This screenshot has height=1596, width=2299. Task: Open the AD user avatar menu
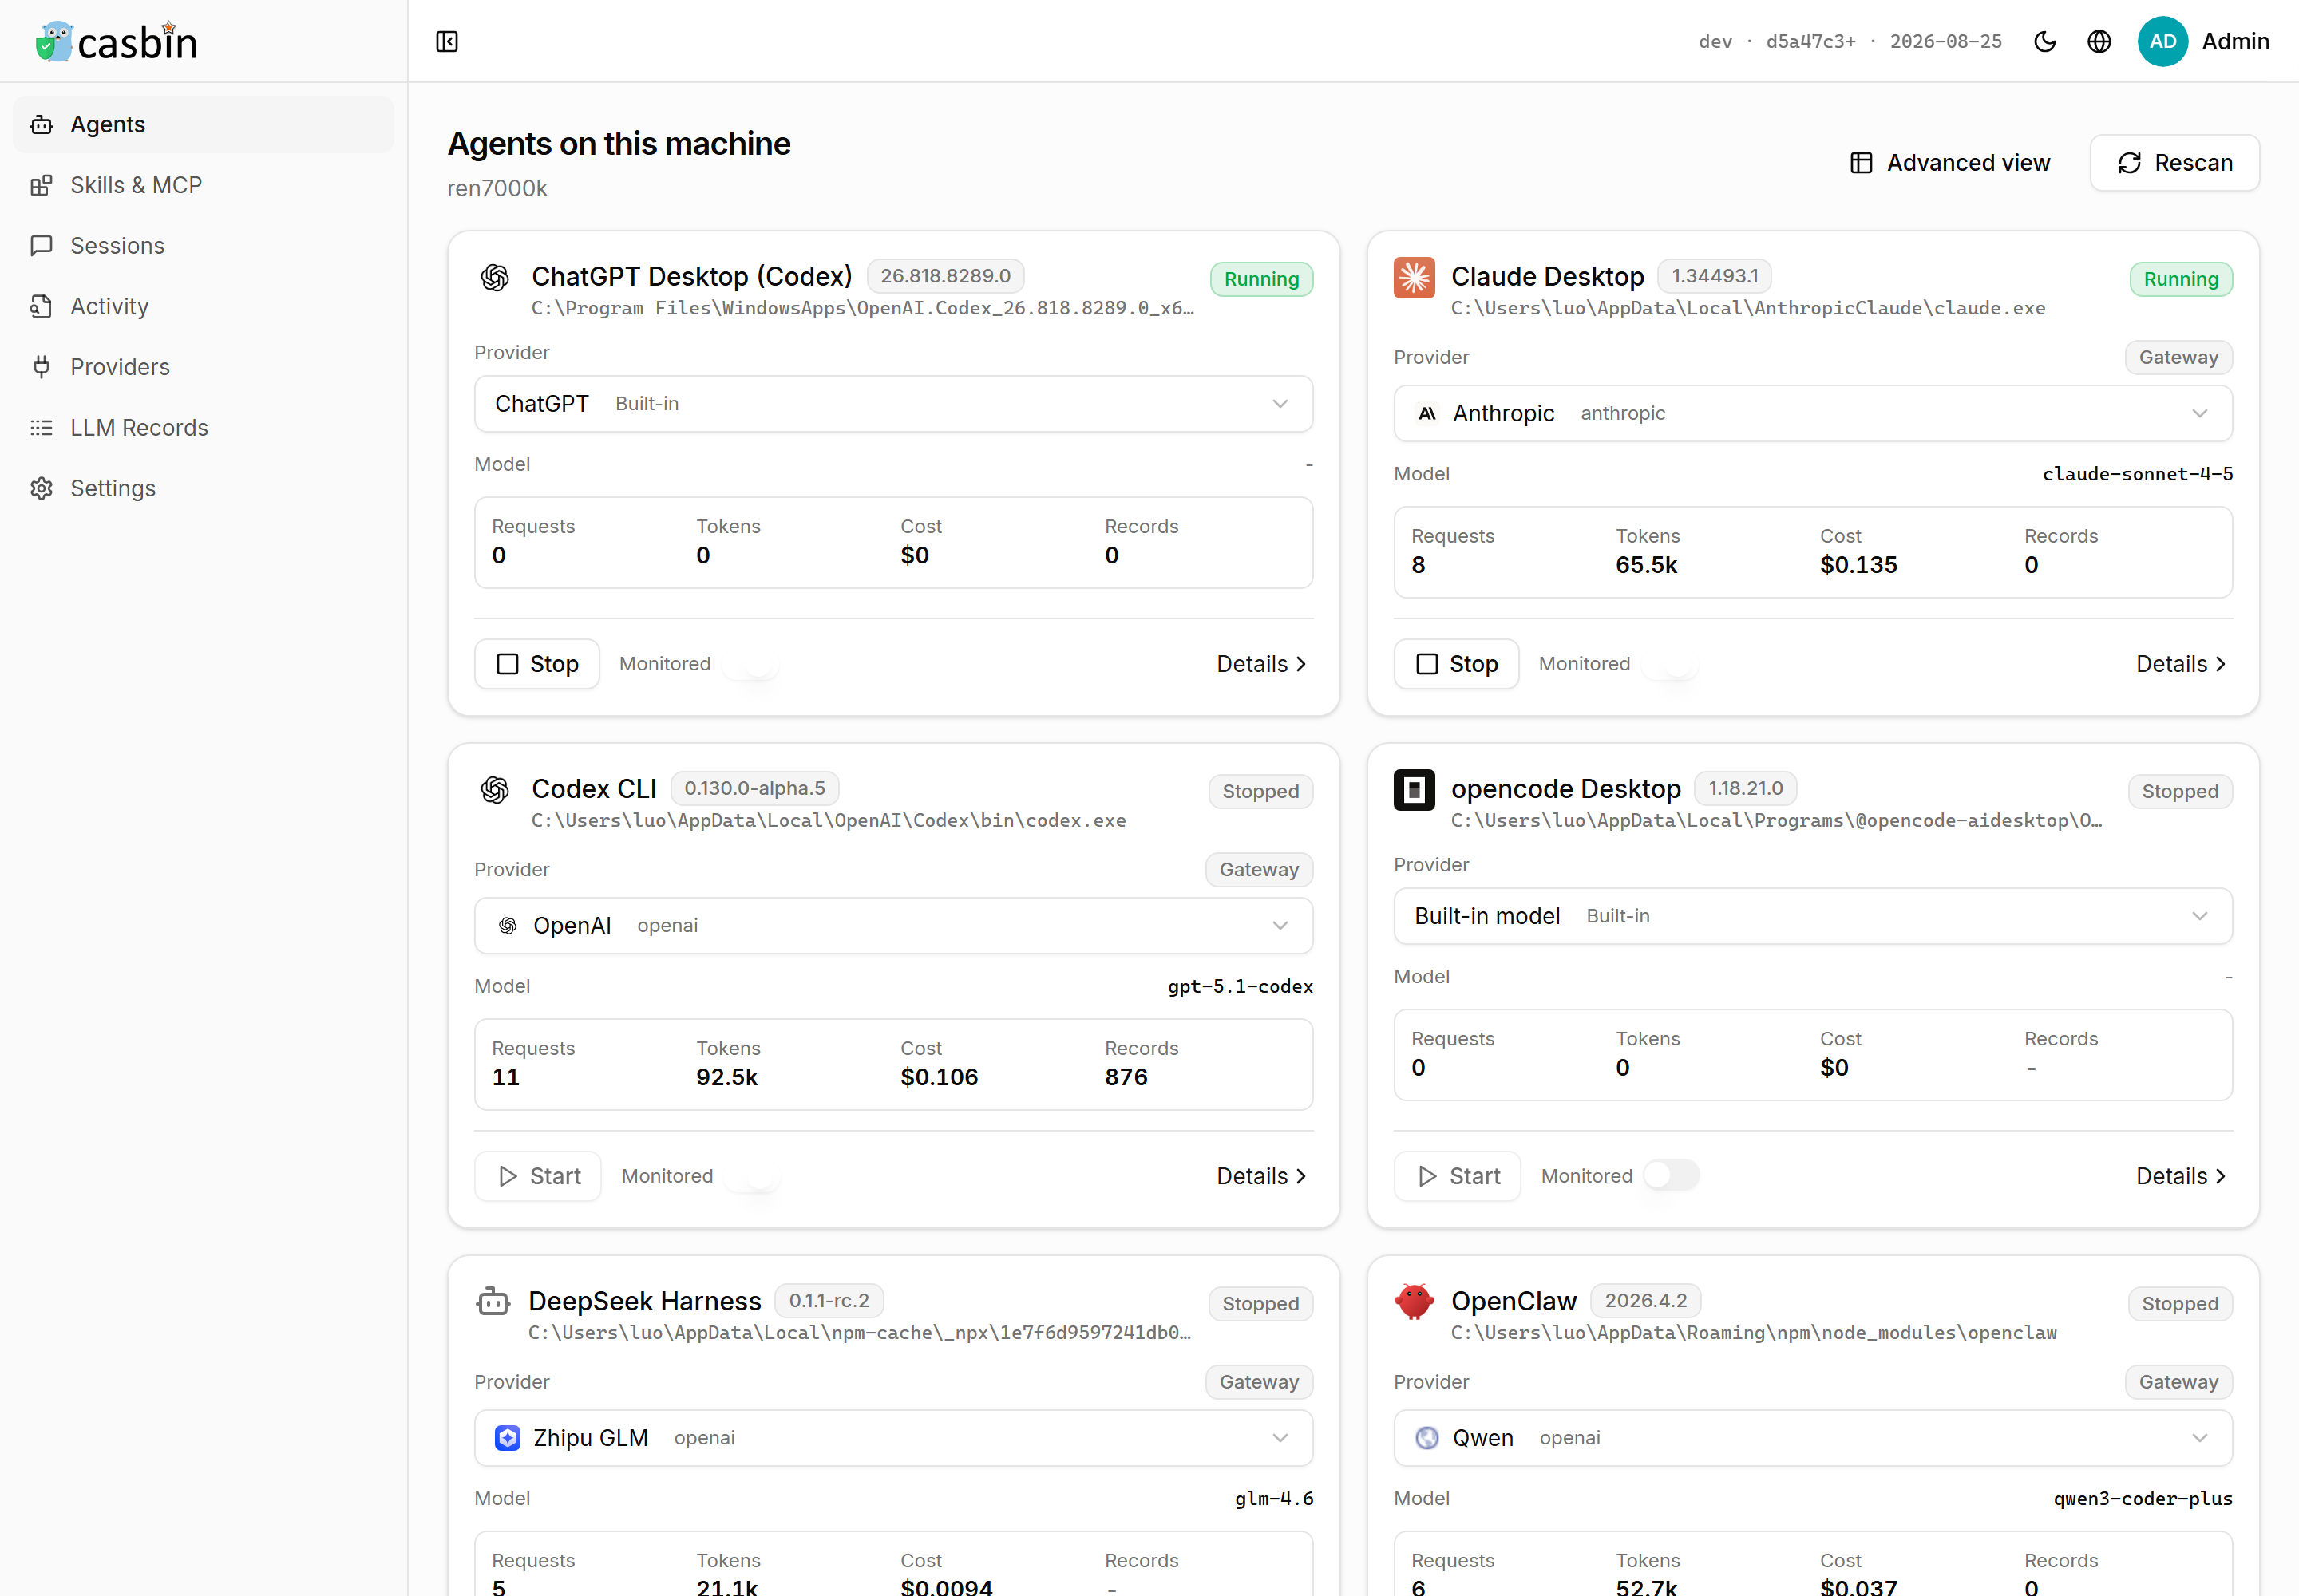[x=2162, y=42]
